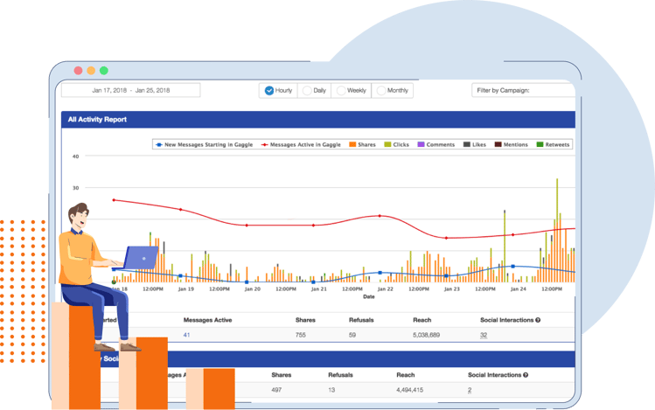Click the orange Shares legend swatch
The image size is (655, 410).
pos(352,144)
